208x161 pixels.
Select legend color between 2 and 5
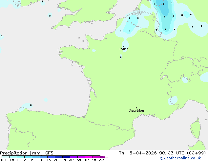(x=28, y=157)
